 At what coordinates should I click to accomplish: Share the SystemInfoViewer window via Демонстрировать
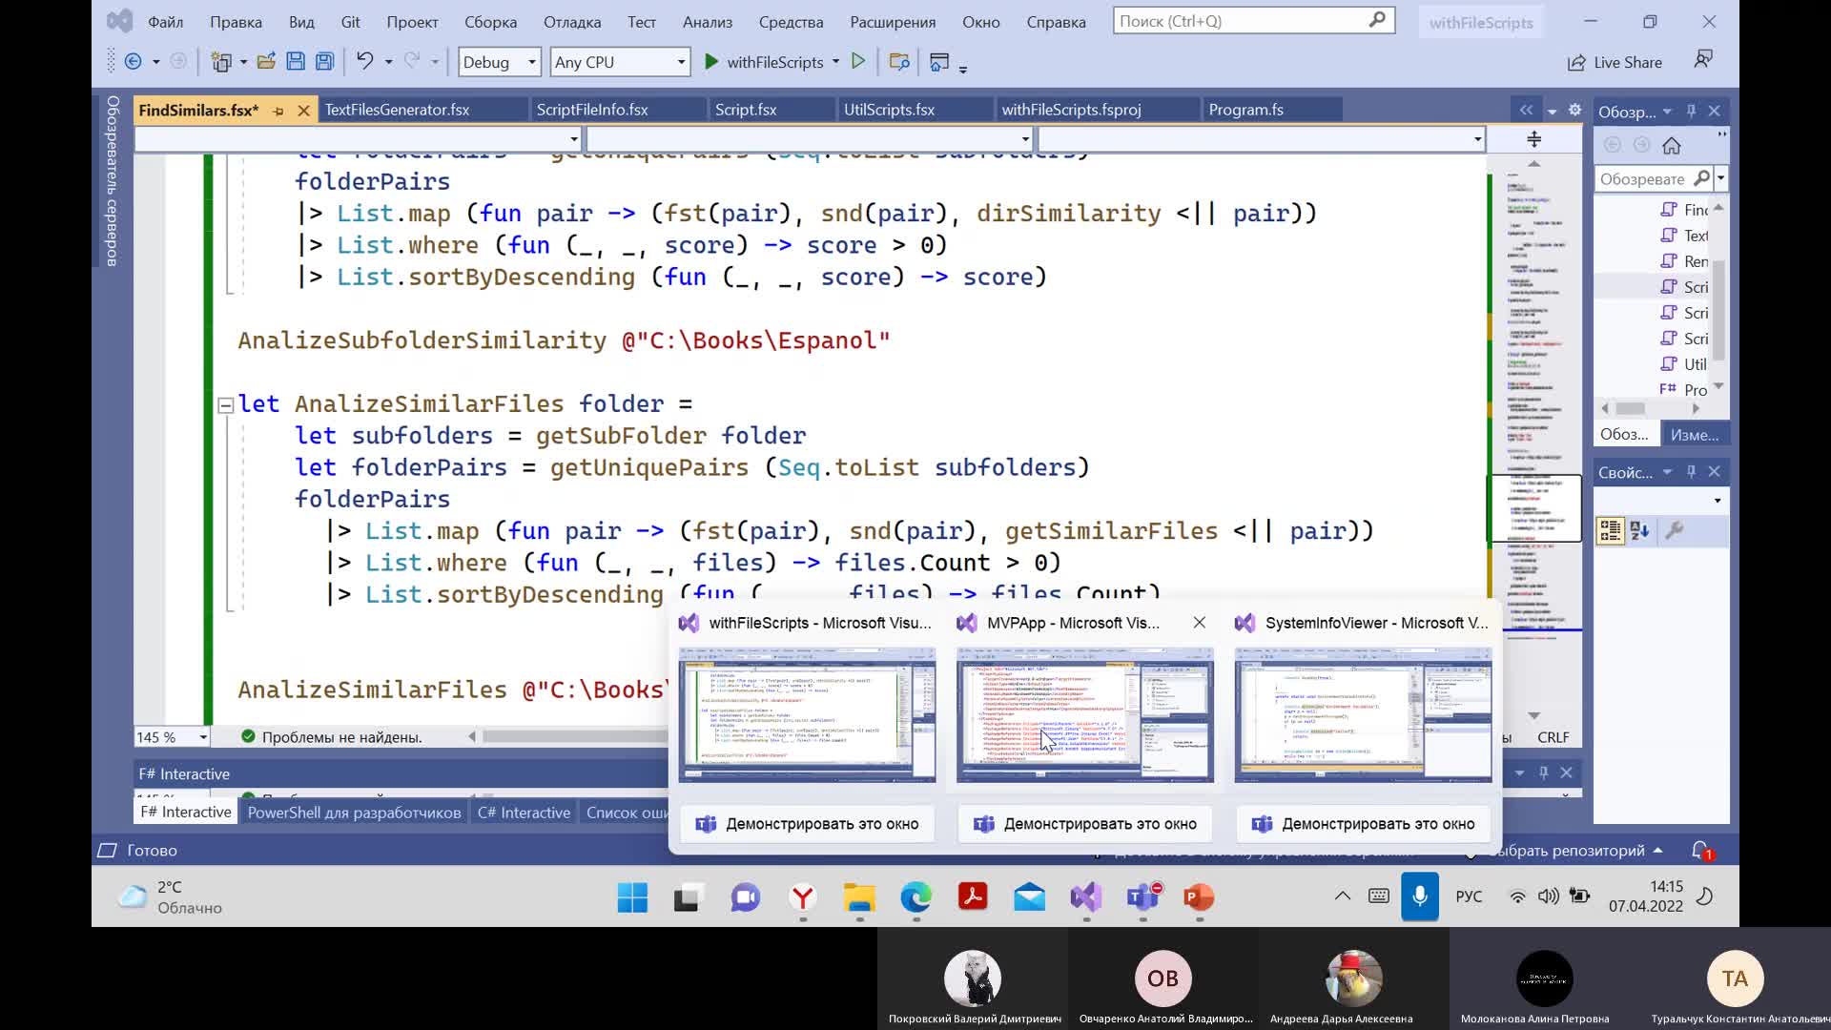(1363, 824)
